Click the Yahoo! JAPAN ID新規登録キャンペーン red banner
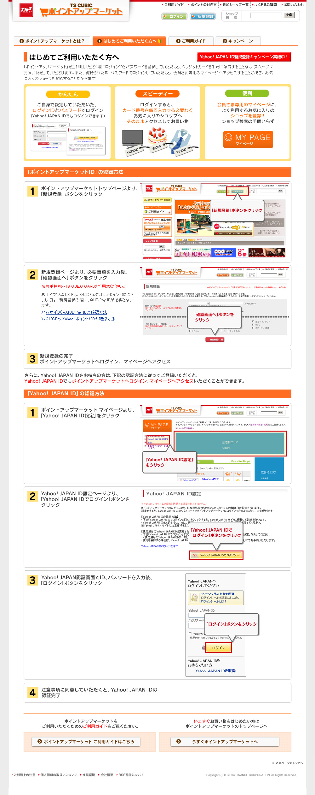The width and height of the screenshot is (315, 795). [244, 57]
